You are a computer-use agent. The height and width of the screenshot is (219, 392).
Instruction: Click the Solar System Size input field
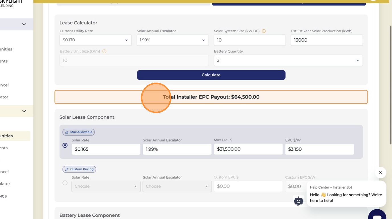[249, 40]
